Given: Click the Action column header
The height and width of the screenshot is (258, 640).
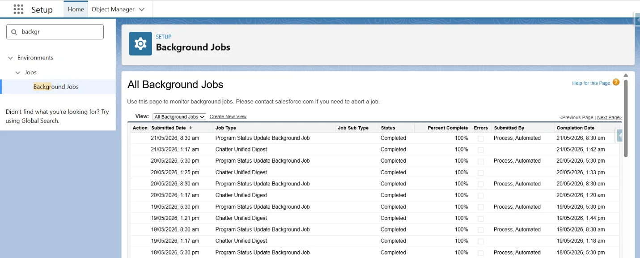Looking at the screenshot, I should point(140,128).
